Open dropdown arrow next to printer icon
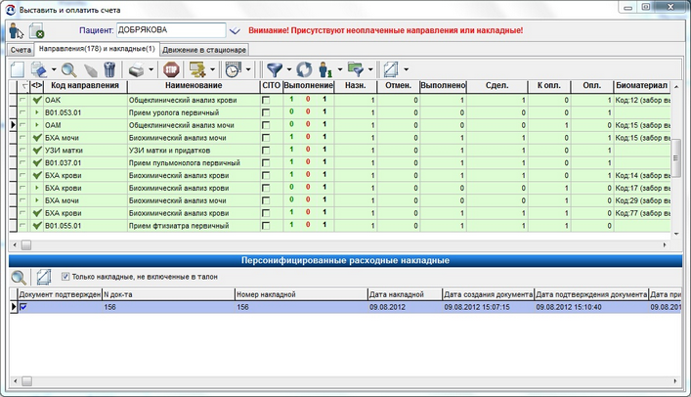Viewport: 691px width, 397px height. (x=151, y=69)
